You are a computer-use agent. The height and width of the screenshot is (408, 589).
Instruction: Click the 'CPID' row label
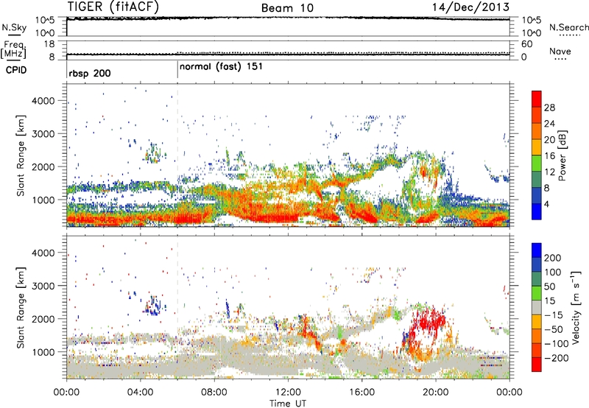pos(16,70)
